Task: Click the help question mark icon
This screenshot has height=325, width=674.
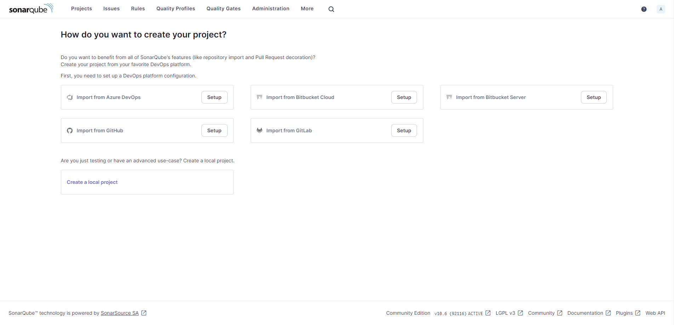Action: pos(644,9)
